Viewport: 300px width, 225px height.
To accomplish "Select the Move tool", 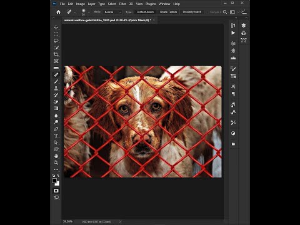I will [56, 27].
